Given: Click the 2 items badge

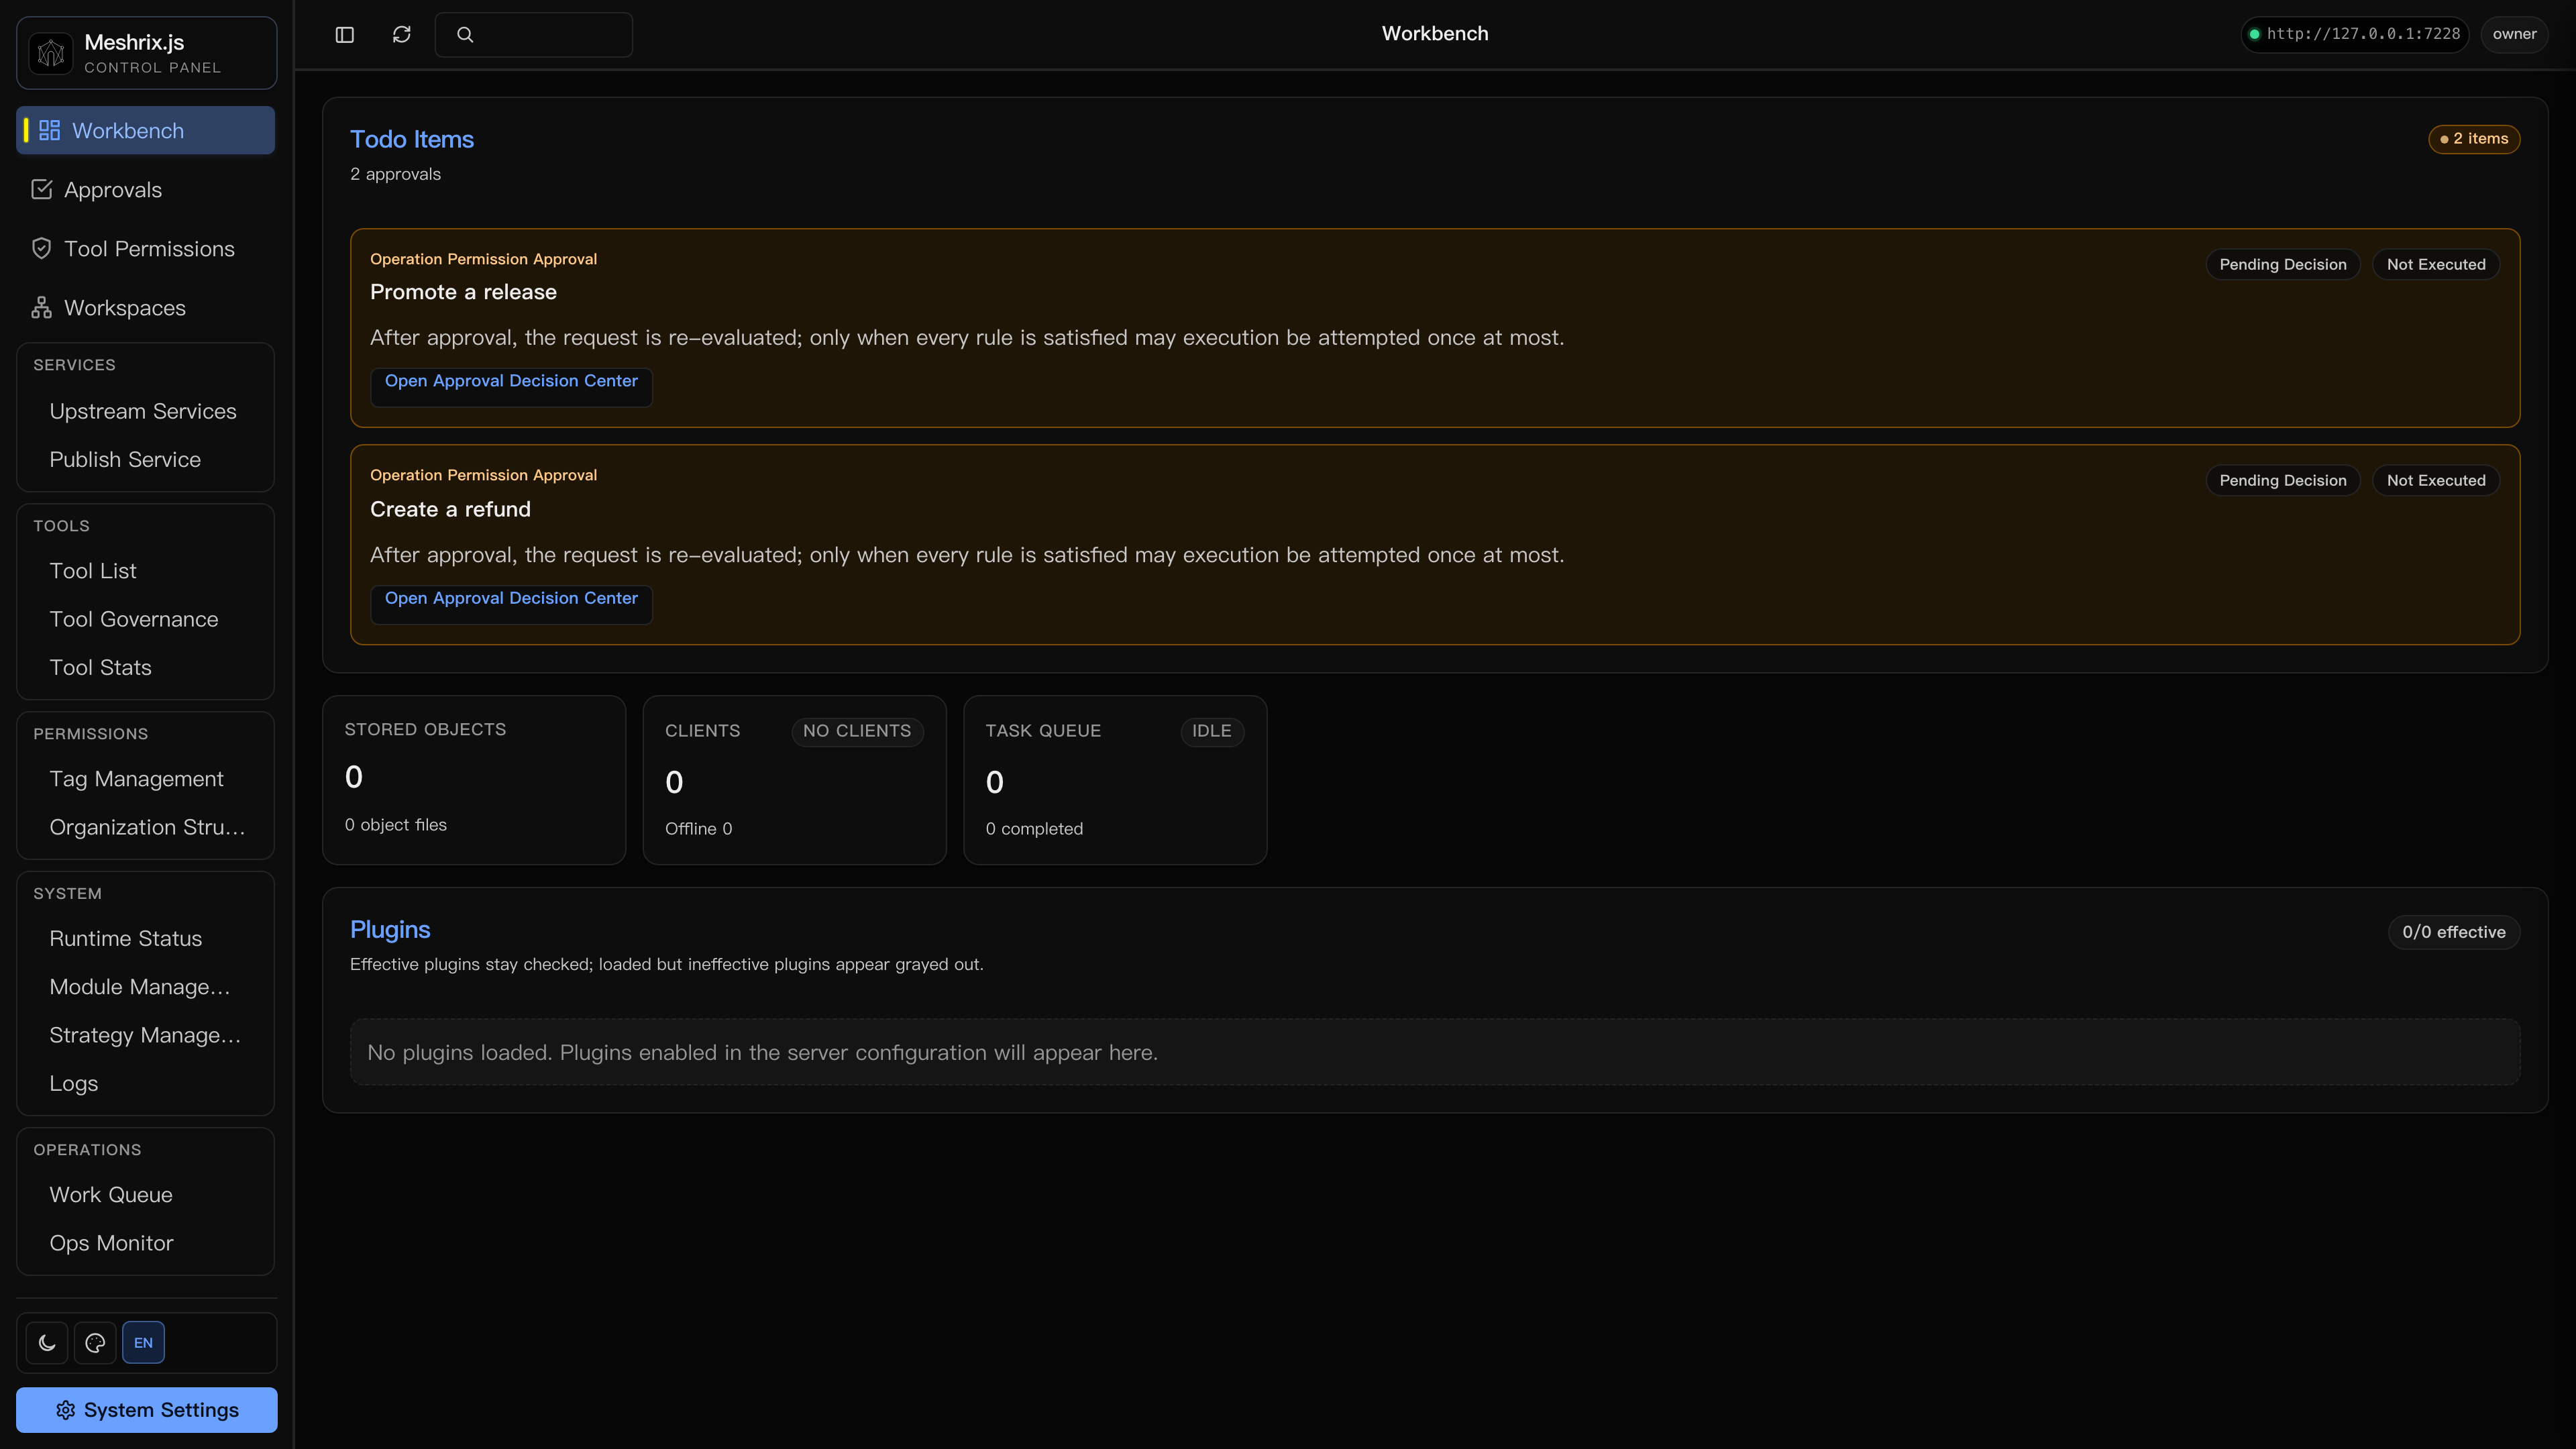Looking at the screenshot, I should pos(2474,139).
